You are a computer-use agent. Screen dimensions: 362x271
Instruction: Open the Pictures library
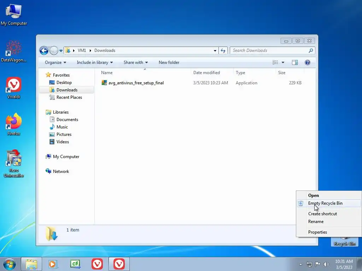[x=64, y=134]
